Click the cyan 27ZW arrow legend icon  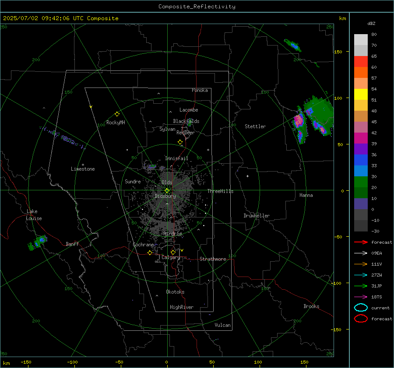click(x=361, y=275)
